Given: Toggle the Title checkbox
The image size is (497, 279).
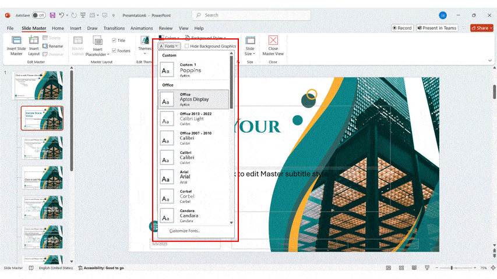Looking at the screenshot, I should (x=114, y=41).
